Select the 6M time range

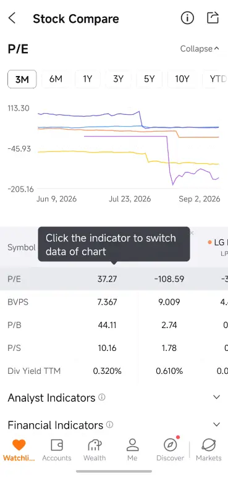point(56,79)
